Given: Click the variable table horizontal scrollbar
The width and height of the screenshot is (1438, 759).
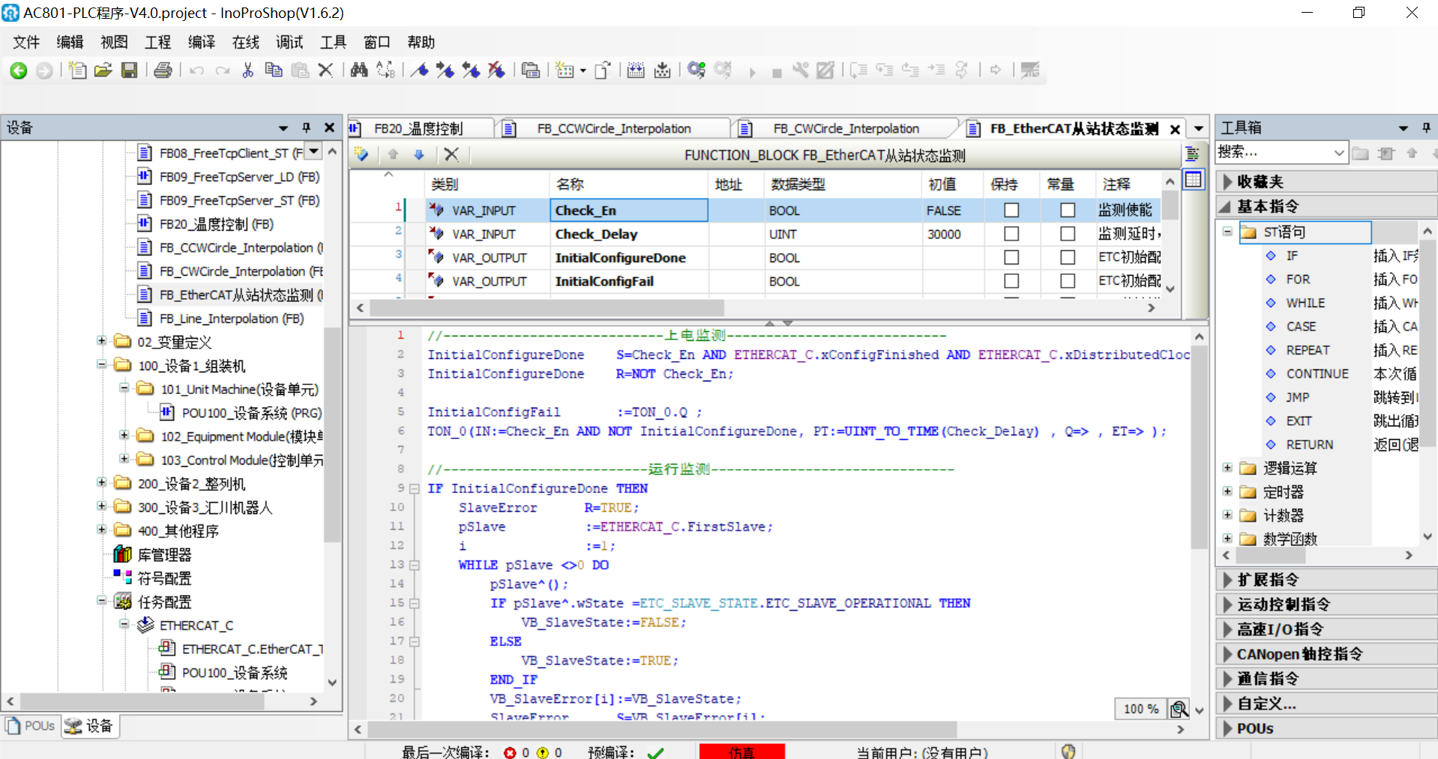Looking at the screenshot, I should coord(547,308).
